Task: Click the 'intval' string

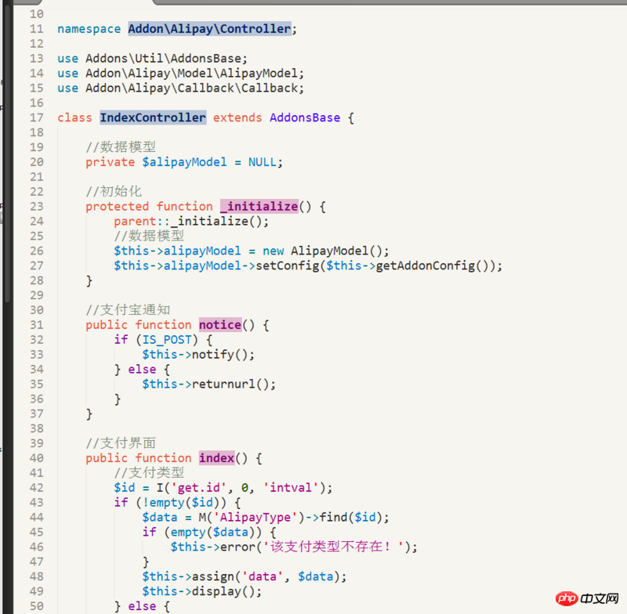Action: [291, 488]
